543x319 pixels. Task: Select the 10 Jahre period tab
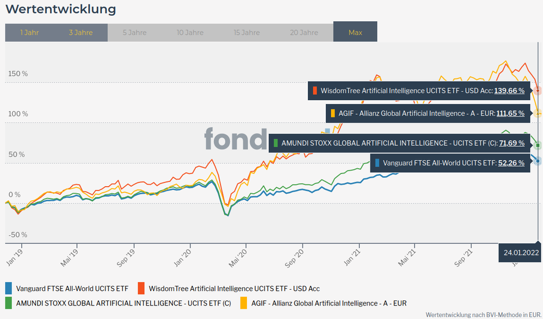click(x=190, y=33)
